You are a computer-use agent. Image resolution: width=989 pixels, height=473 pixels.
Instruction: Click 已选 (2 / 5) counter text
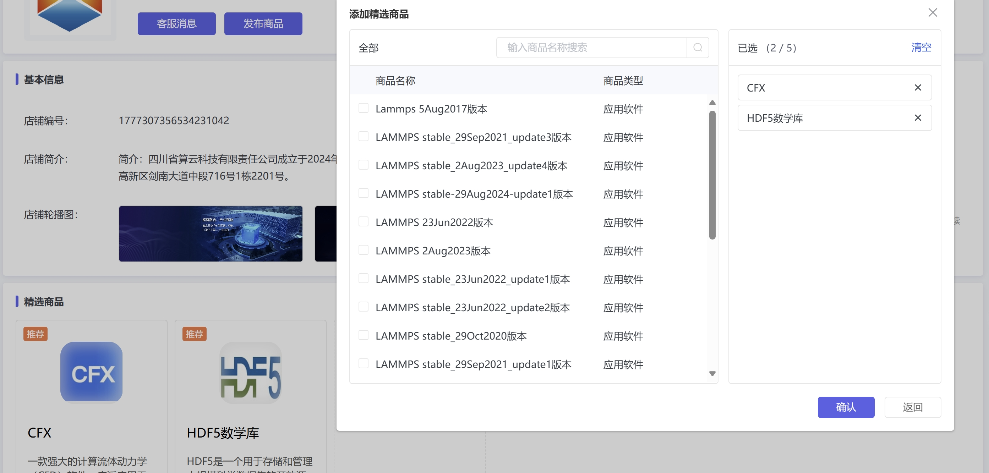[x=767, y=48]
